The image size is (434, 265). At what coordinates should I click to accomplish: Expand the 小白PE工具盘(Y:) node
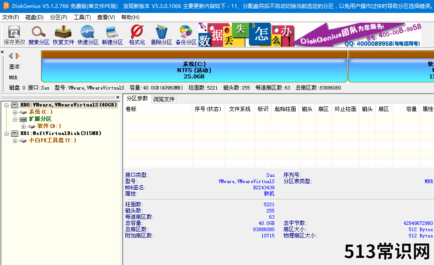coord(15,141)
